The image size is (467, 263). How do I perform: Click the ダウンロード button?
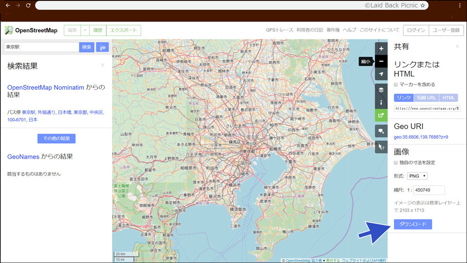(413, 224)
